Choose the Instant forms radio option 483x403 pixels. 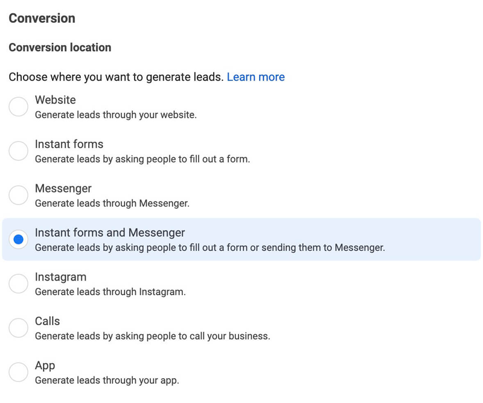(x=19, y=151)
